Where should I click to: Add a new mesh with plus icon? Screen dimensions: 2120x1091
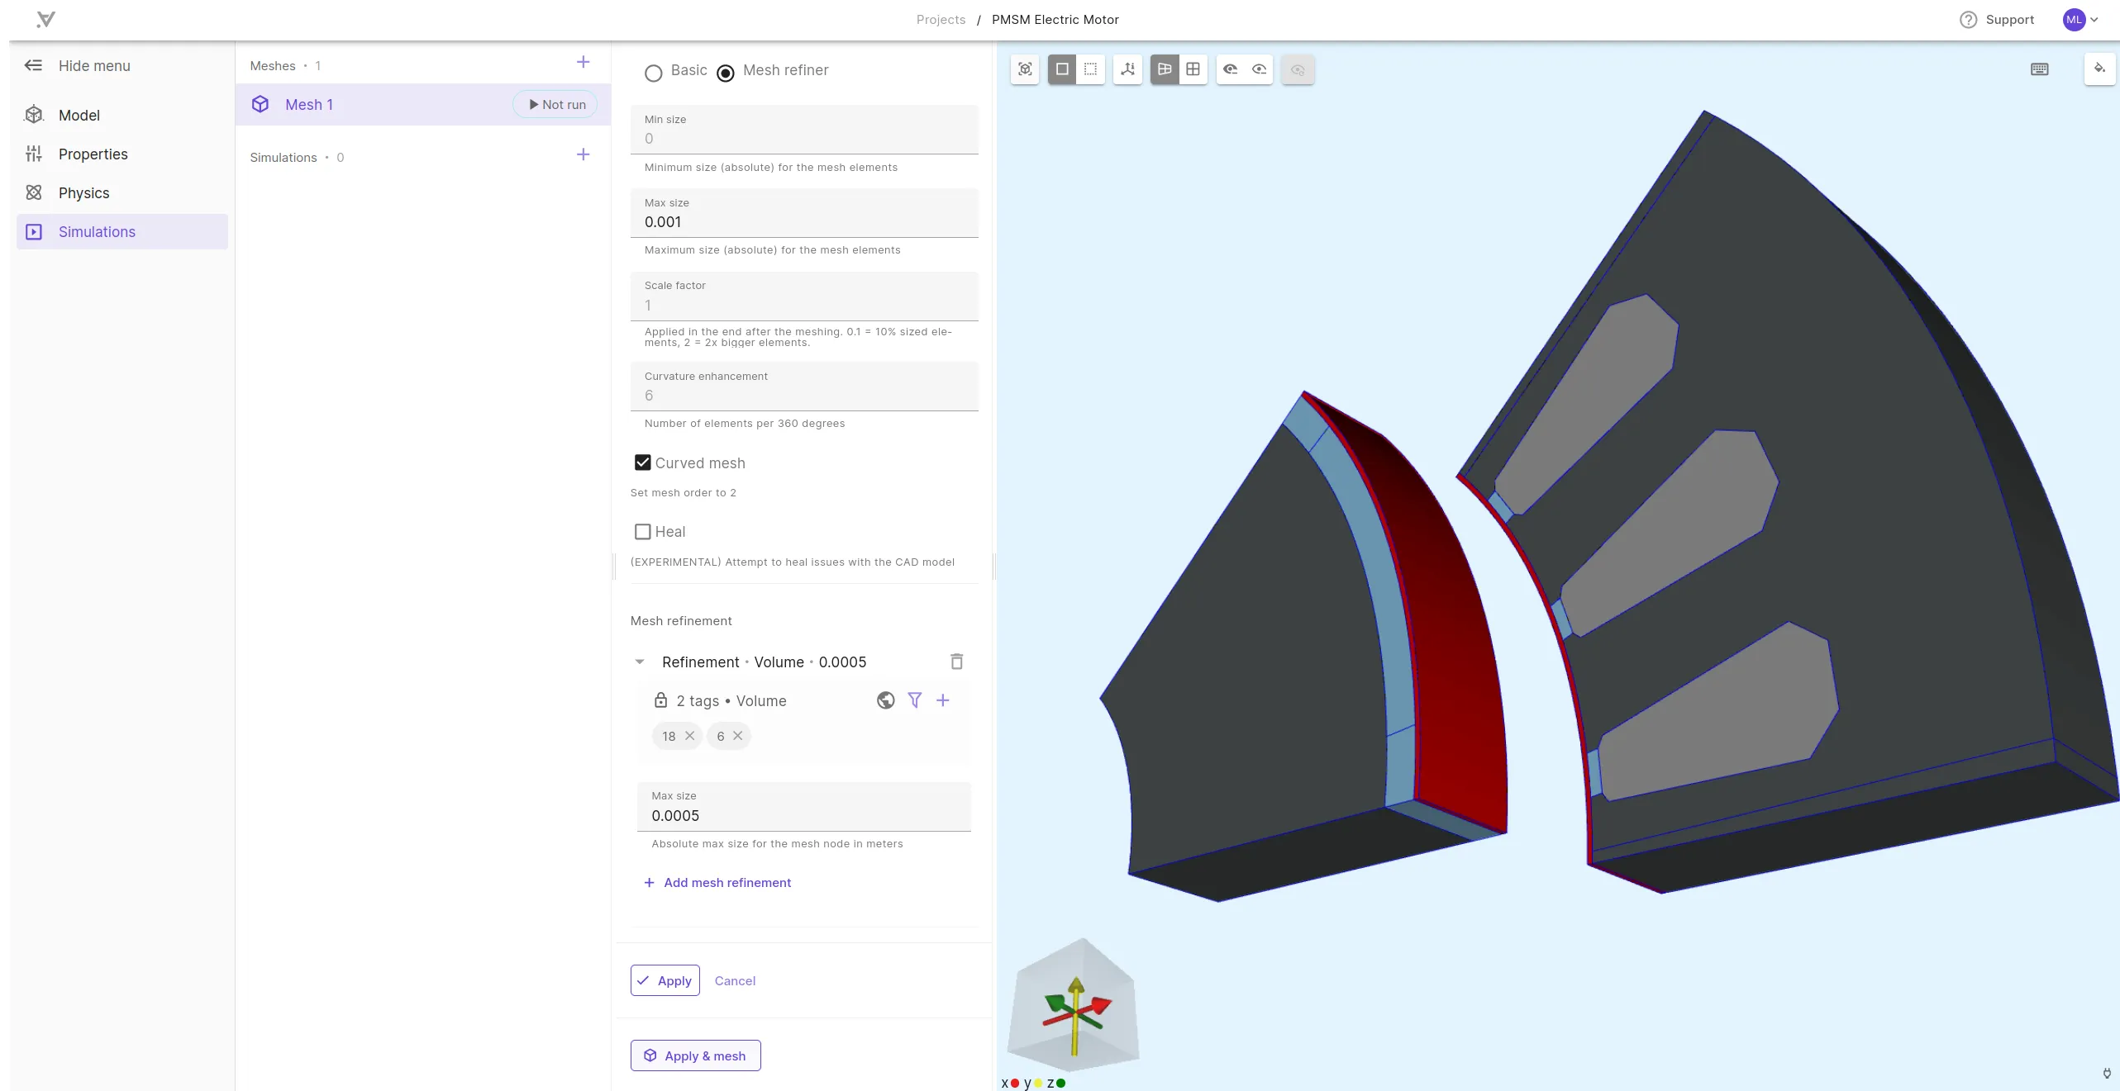[583, 62]
